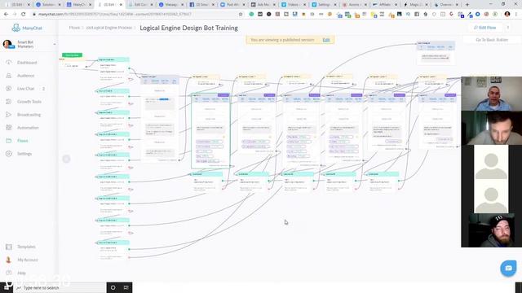522x293 pixels.
Task: Click the Broadcasting arrow icon
Action: point(9,115)
